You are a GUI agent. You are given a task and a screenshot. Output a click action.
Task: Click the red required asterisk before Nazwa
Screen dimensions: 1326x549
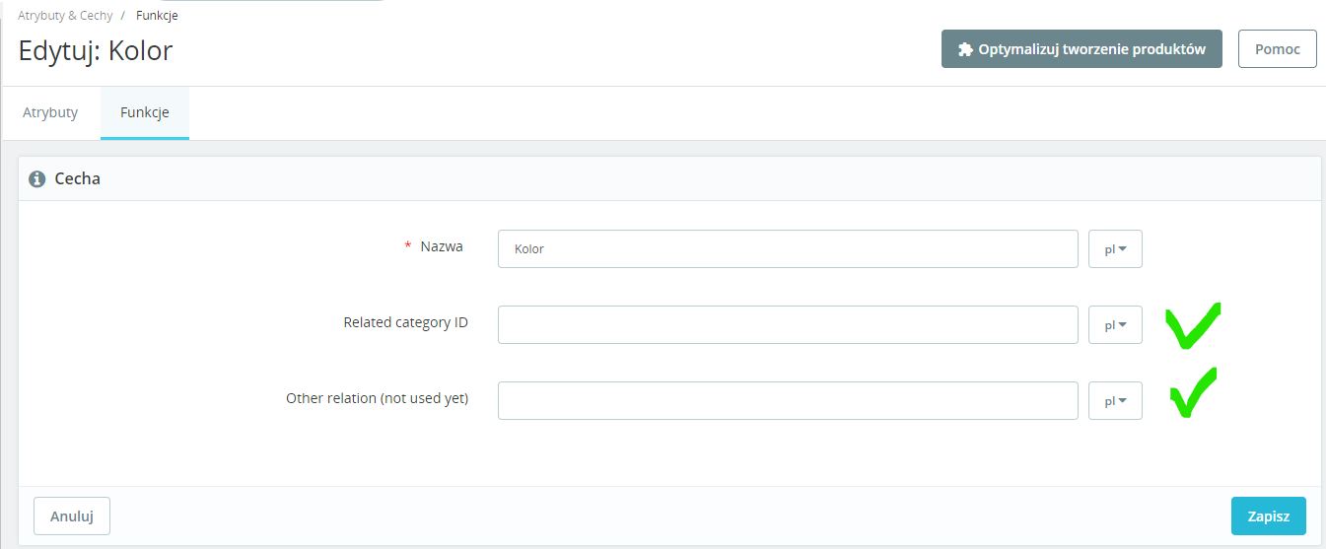pyautogui.click(x=408, y=247)
